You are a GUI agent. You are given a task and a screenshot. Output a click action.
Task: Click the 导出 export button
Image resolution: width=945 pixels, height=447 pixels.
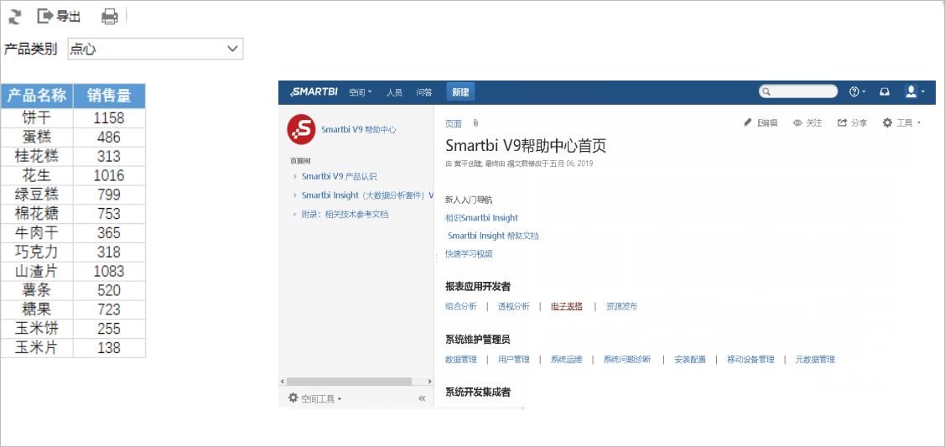click(x=59, y=16)
